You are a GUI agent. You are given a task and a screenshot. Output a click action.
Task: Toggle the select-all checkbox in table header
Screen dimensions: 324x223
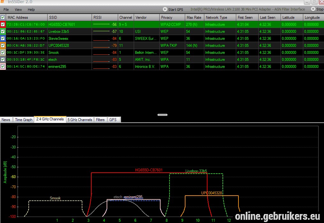(x=3, y=17)
